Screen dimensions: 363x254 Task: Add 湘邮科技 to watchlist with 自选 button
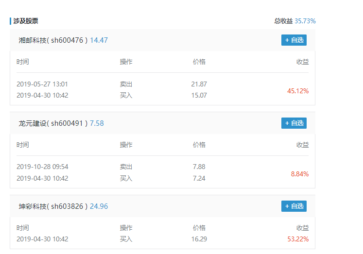(294, 40)
